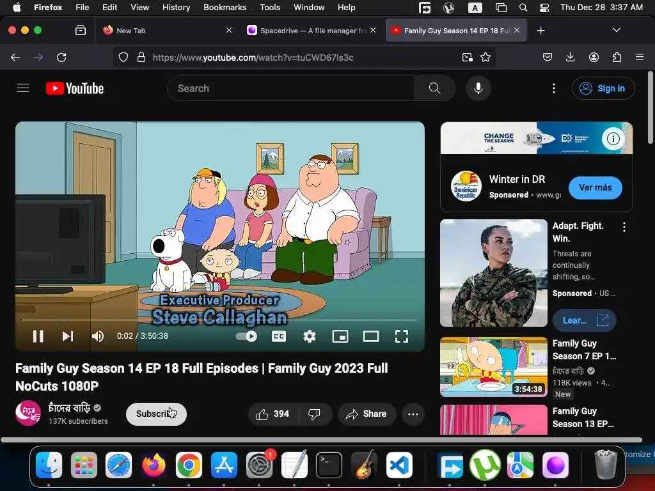This screenshot has width=655, height=491.
Task: Dislike the video thumbs-down
Action: pyautogui.click(x=314, y=414)
